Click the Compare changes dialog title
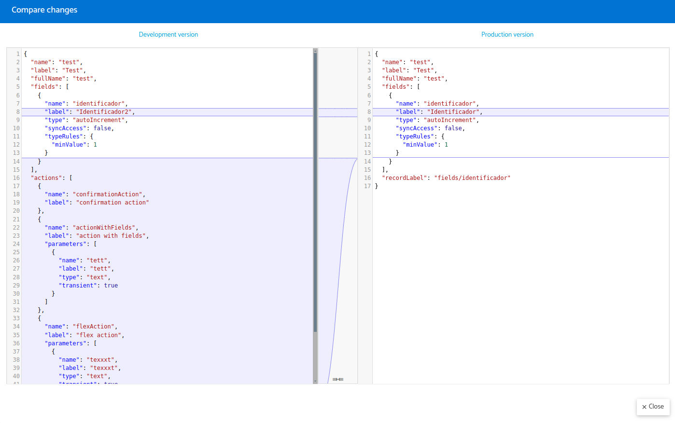 click(44, 10)
